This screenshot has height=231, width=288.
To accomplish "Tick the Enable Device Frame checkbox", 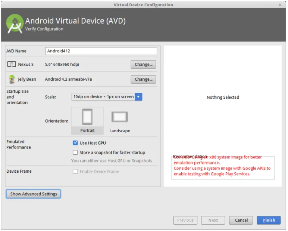I will click(x=75, y=172).
